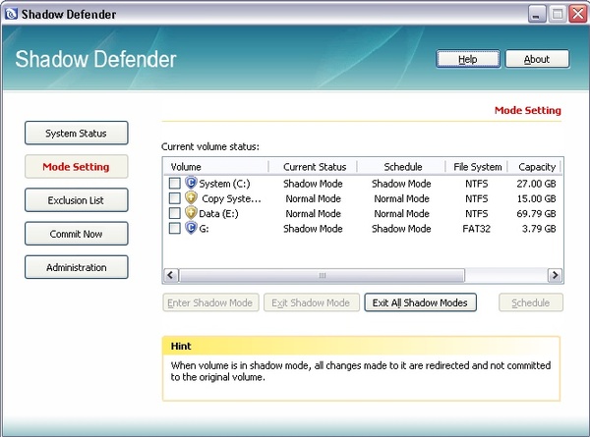
Task: Click the Shadow Defender title bar app icon
Action: coord(11,14)
